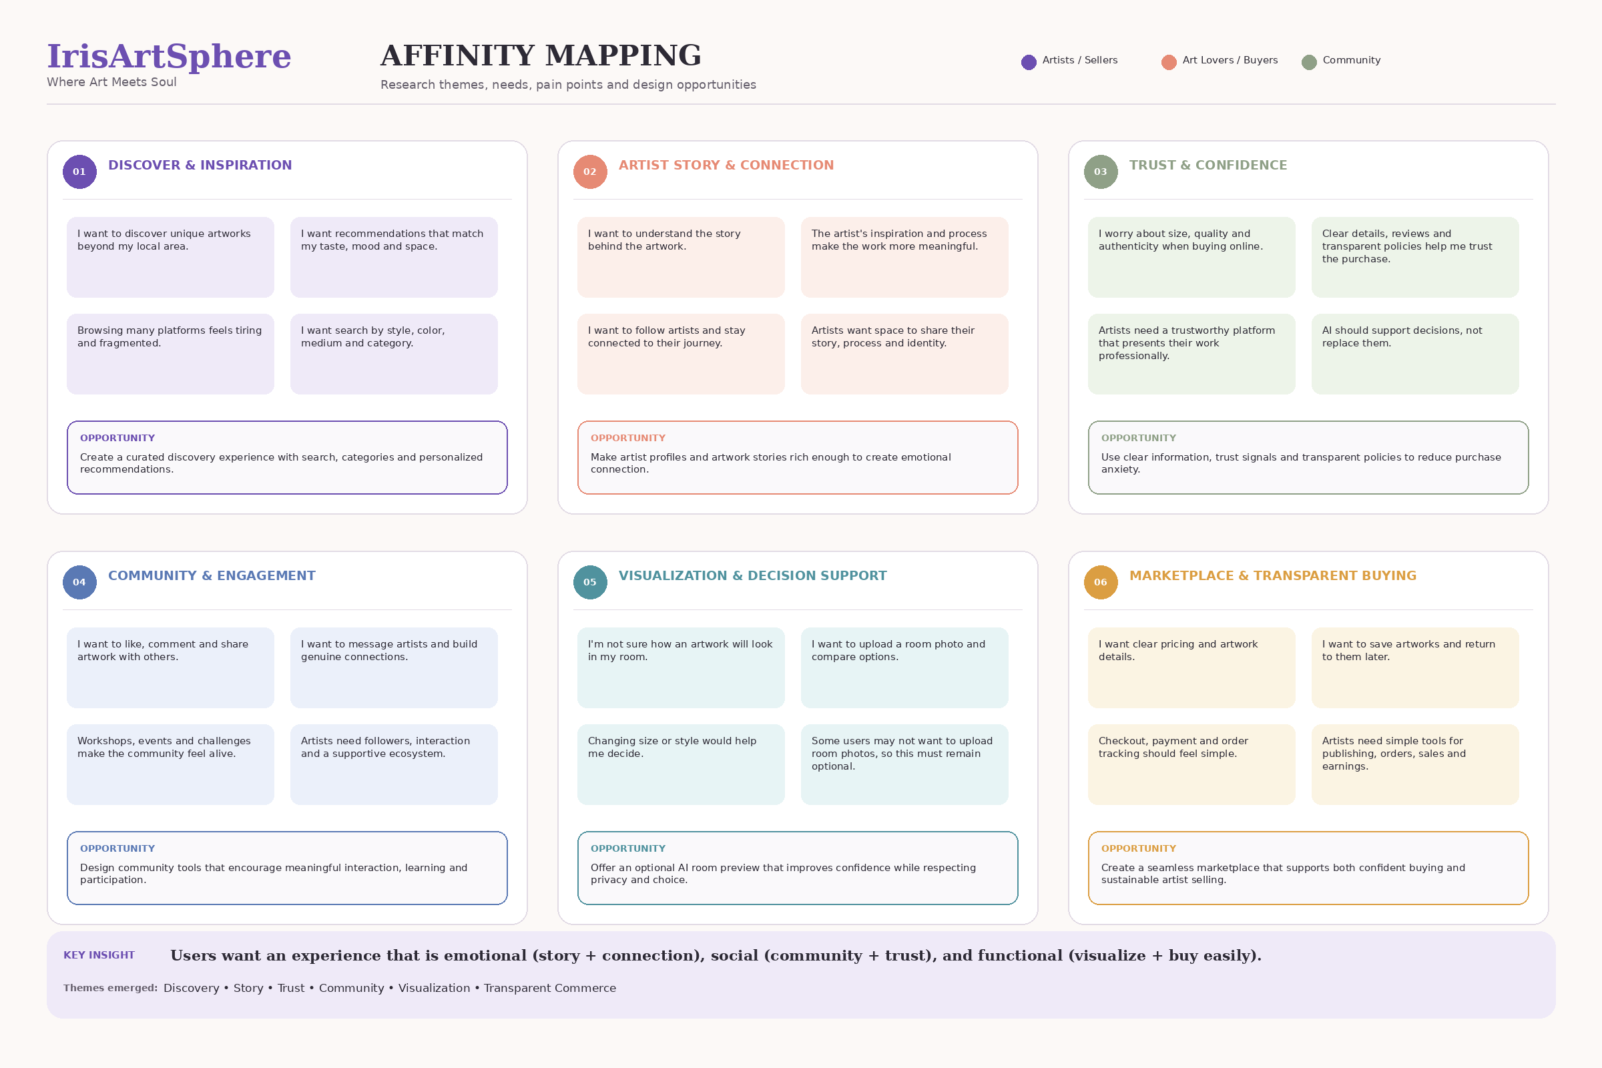Viewport: 1602px width, 1068px height.
Task: Click the teal 05 number badge
Action: [x=590, y=582]
